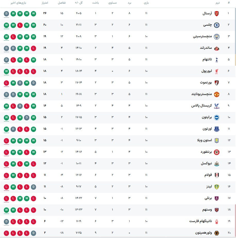Click the Chelsea club crest
The image size is (236, 238).
pyautogui.click(x=217, y=25)
